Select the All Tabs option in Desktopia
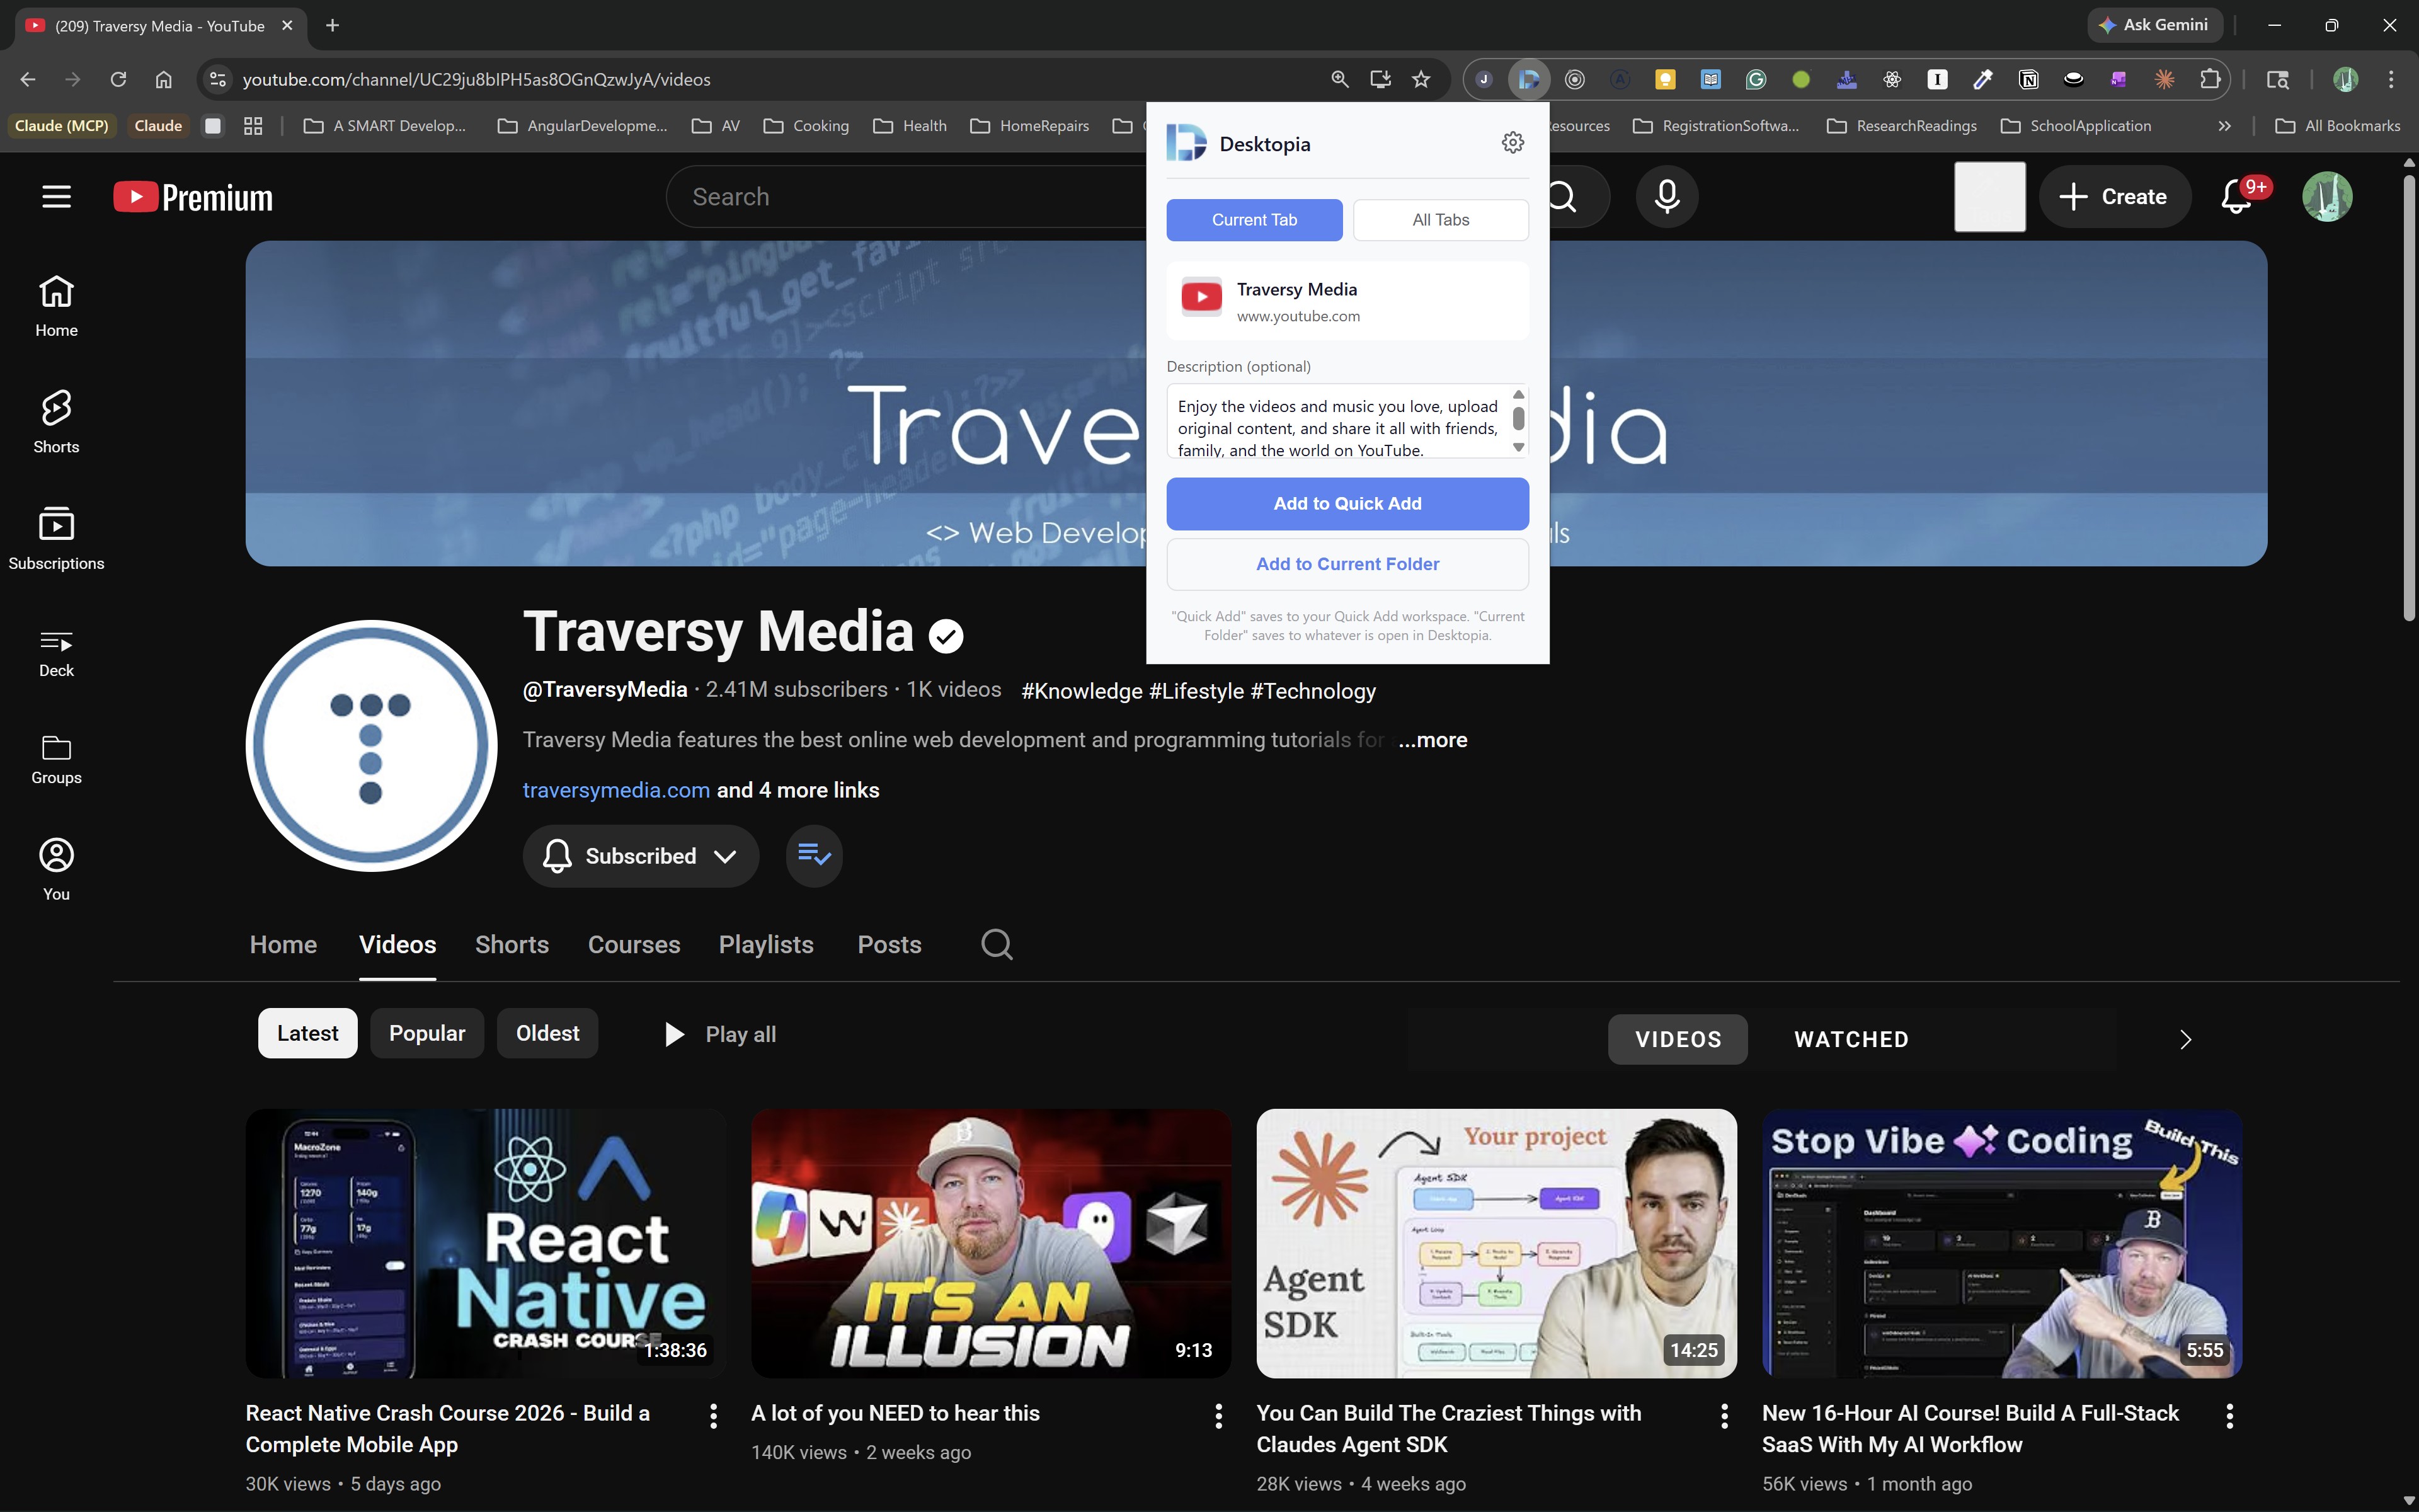 [1441, 219]
